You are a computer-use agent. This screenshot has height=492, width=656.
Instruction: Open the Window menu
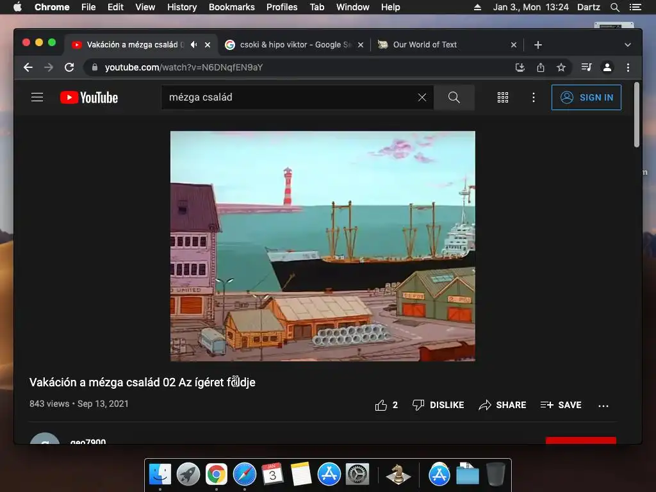point(353,7)
